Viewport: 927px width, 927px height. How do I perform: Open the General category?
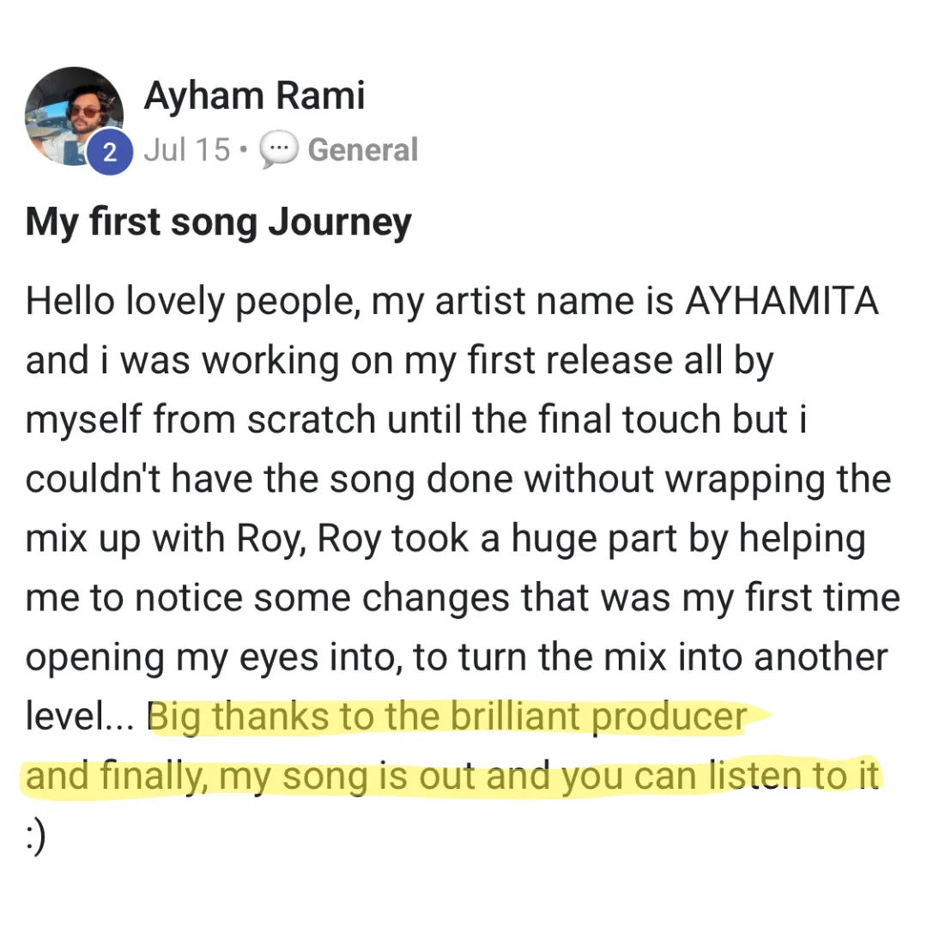(x=362, y=150)
